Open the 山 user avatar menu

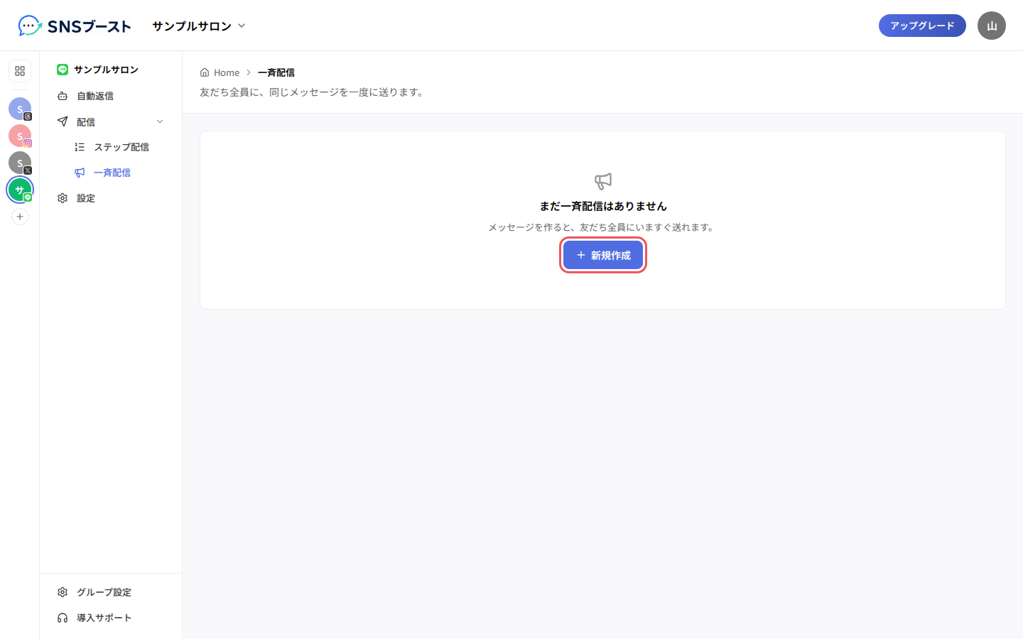pyautogui.click(x=992, y=26)
